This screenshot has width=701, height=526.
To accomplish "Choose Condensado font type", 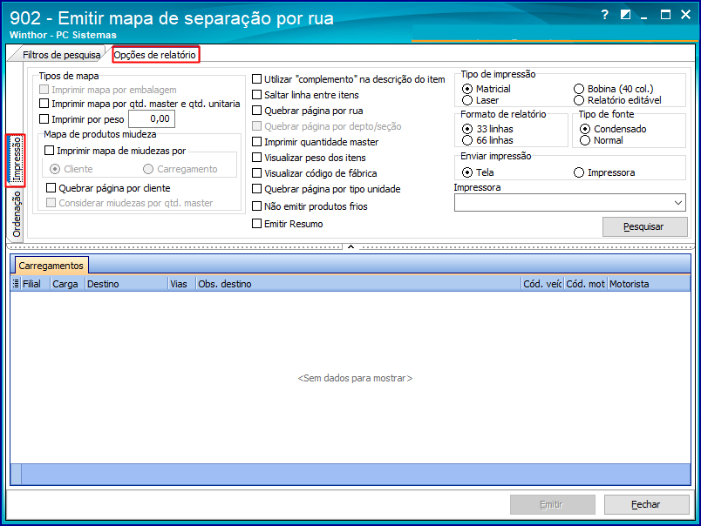I will click(x=585, y=129).
